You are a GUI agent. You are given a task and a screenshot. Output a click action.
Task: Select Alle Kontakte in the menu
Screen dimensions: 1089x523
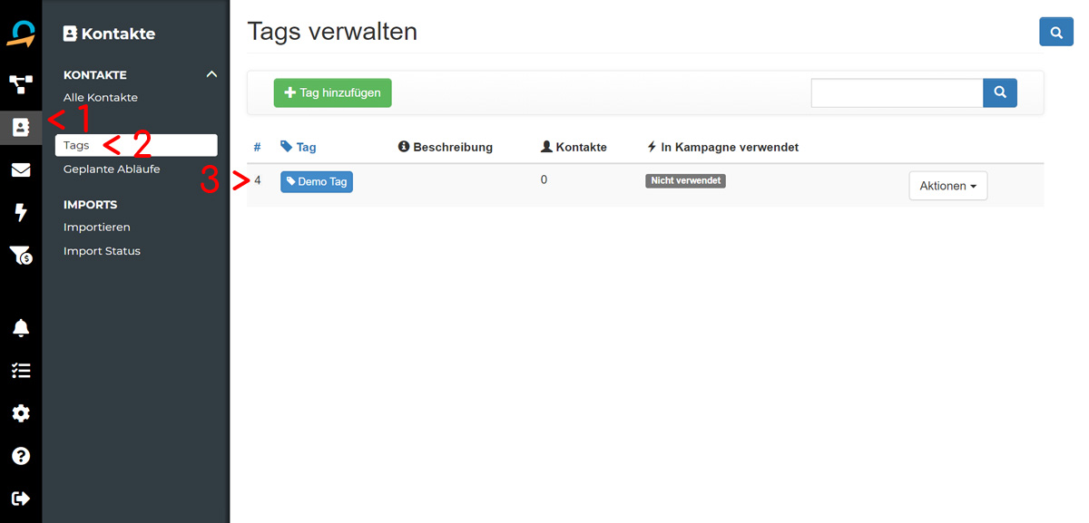[x=101, y=97]
